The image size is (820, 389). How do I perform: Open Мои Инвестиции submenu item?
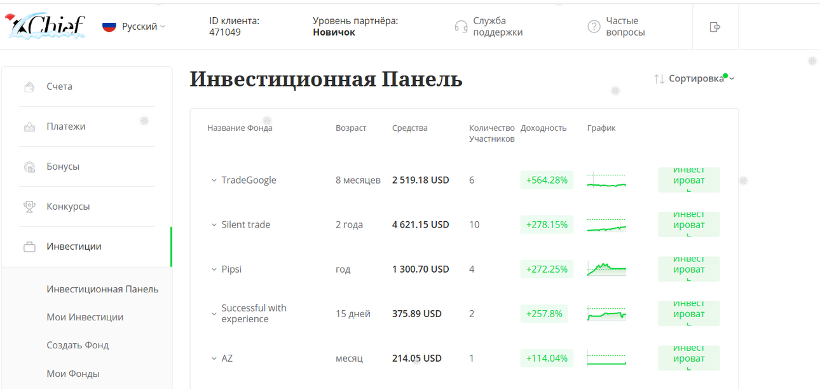(x=85, y=317)
